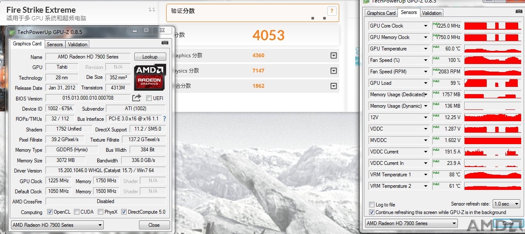Select Graphics Card tab in left window
This screenshot has width=525, height=234.
pos(27,44)
